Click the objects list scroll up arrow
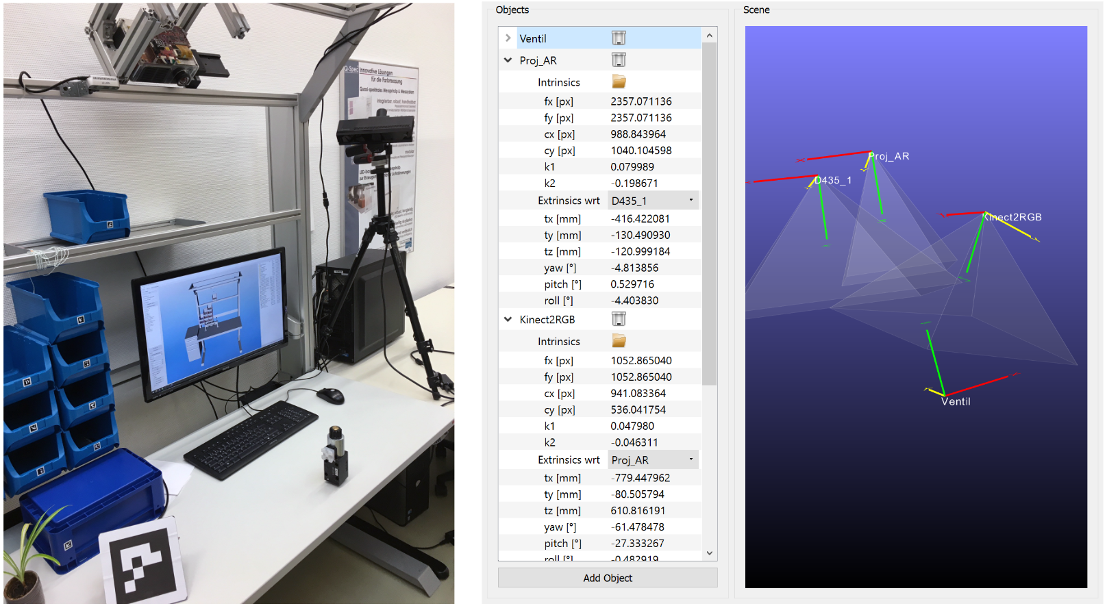The image size is (1107, 608). coord(710,36)
